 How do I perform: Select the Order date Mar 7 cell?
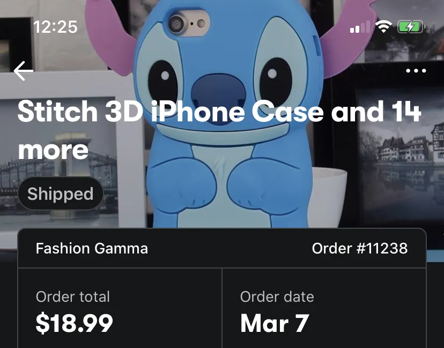(x=324, y=308)
